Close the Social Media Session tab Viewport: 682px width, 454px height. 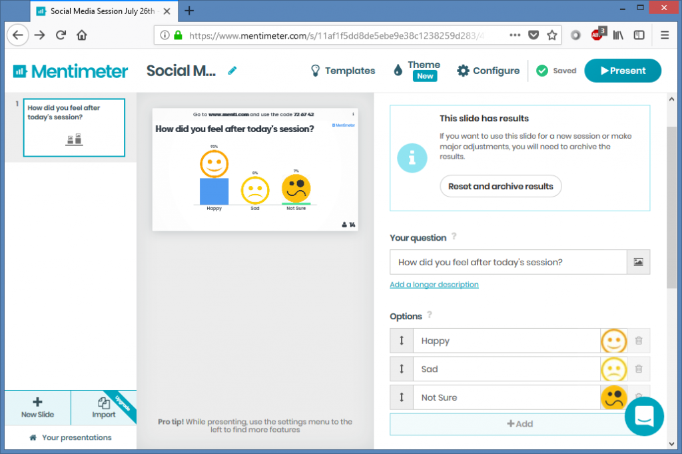click(x=167, y=11)
